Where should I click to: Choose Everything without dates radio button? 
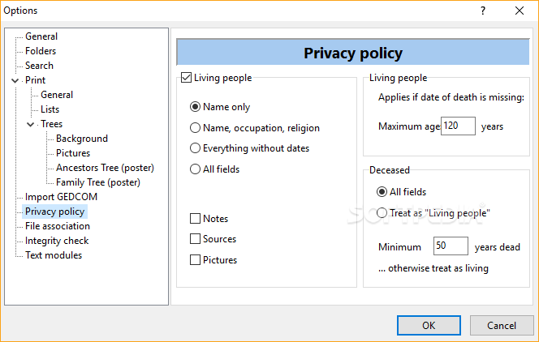(x=195, y=148)
